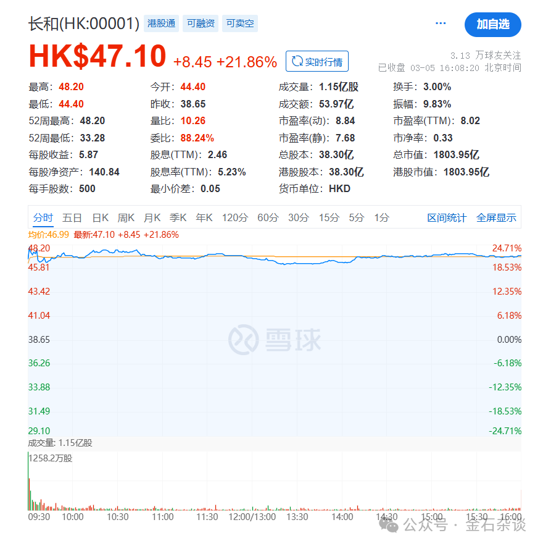Click the 已收盘 03-05 16:08:20 timestamp
543x546 pixels.
[x=449, y=67]
